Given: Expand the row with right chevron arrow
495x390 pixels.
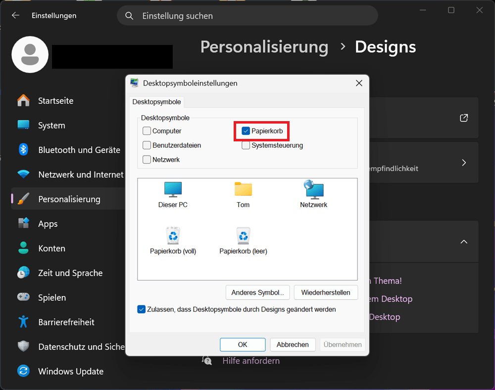Looking at the screenshot, I should point(464,163).
